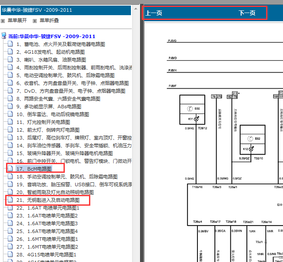Open 16、前门中控开关、门锁电机 entry
This screenshot has width=283, height=262.
(x=74, y=161)
